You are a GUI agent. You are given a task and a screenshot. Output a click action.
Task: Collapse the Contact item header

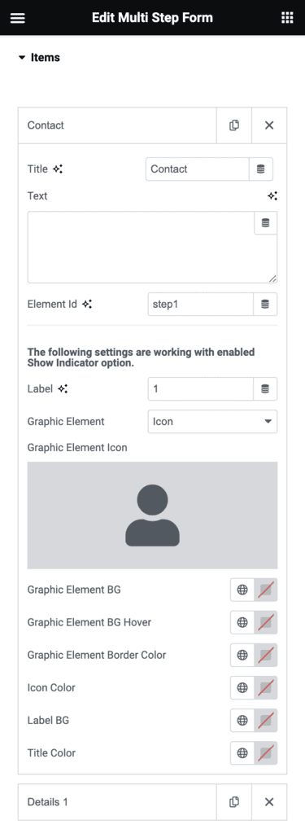coord(117,125)
